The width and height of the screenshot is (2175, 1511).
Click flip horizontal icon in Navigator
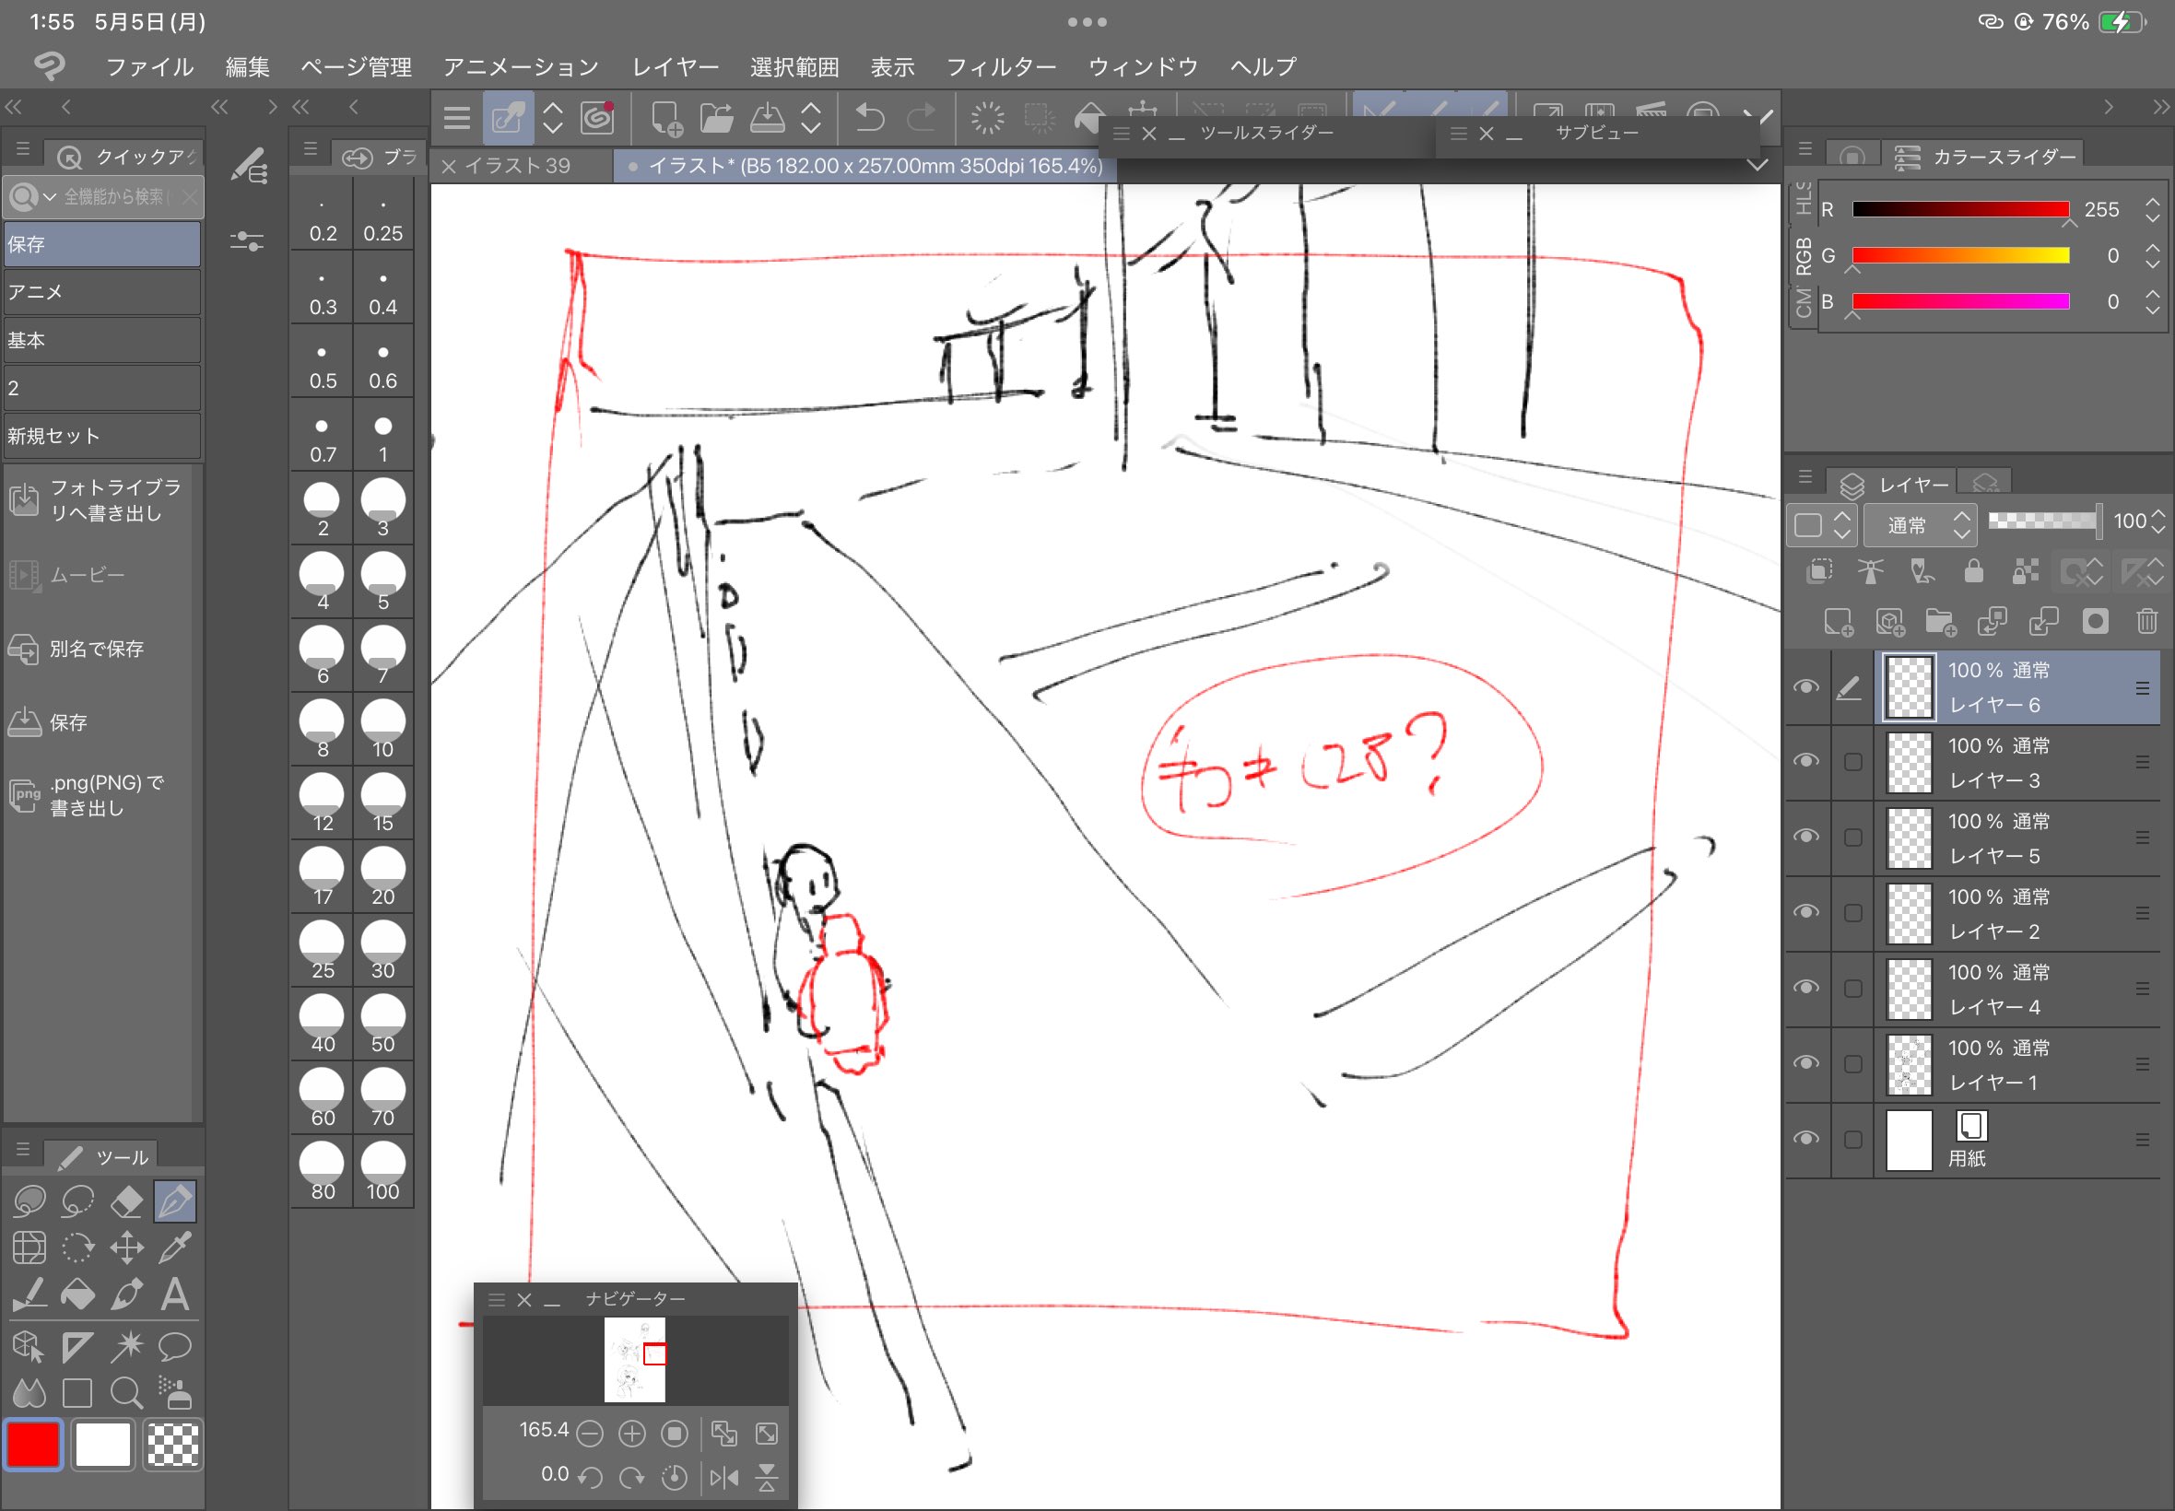point(723,1477)
